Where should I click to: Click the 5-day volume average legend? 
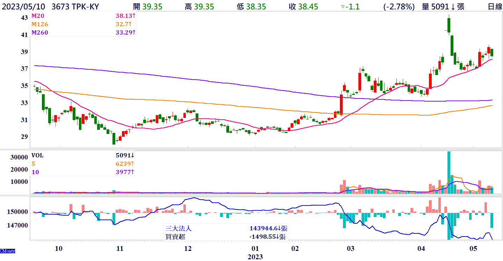[33, 164]
